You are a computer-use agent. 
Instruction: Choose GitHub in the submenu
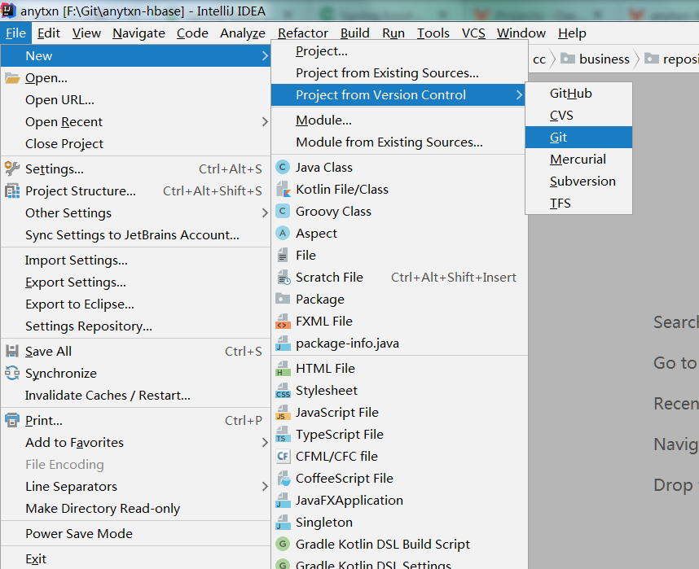pyautogui.click(x=578, y=93)
